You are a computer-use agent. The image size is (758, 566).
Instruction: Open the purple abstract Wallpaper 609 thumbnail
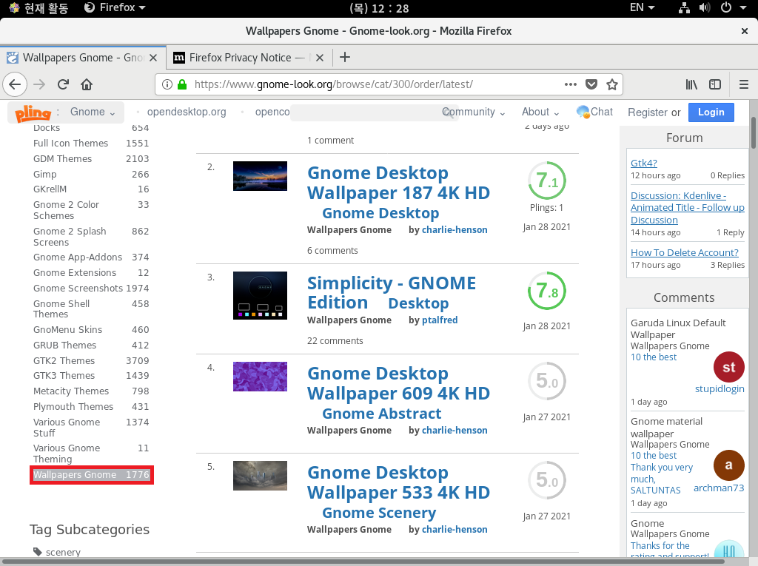click(260, 377)
